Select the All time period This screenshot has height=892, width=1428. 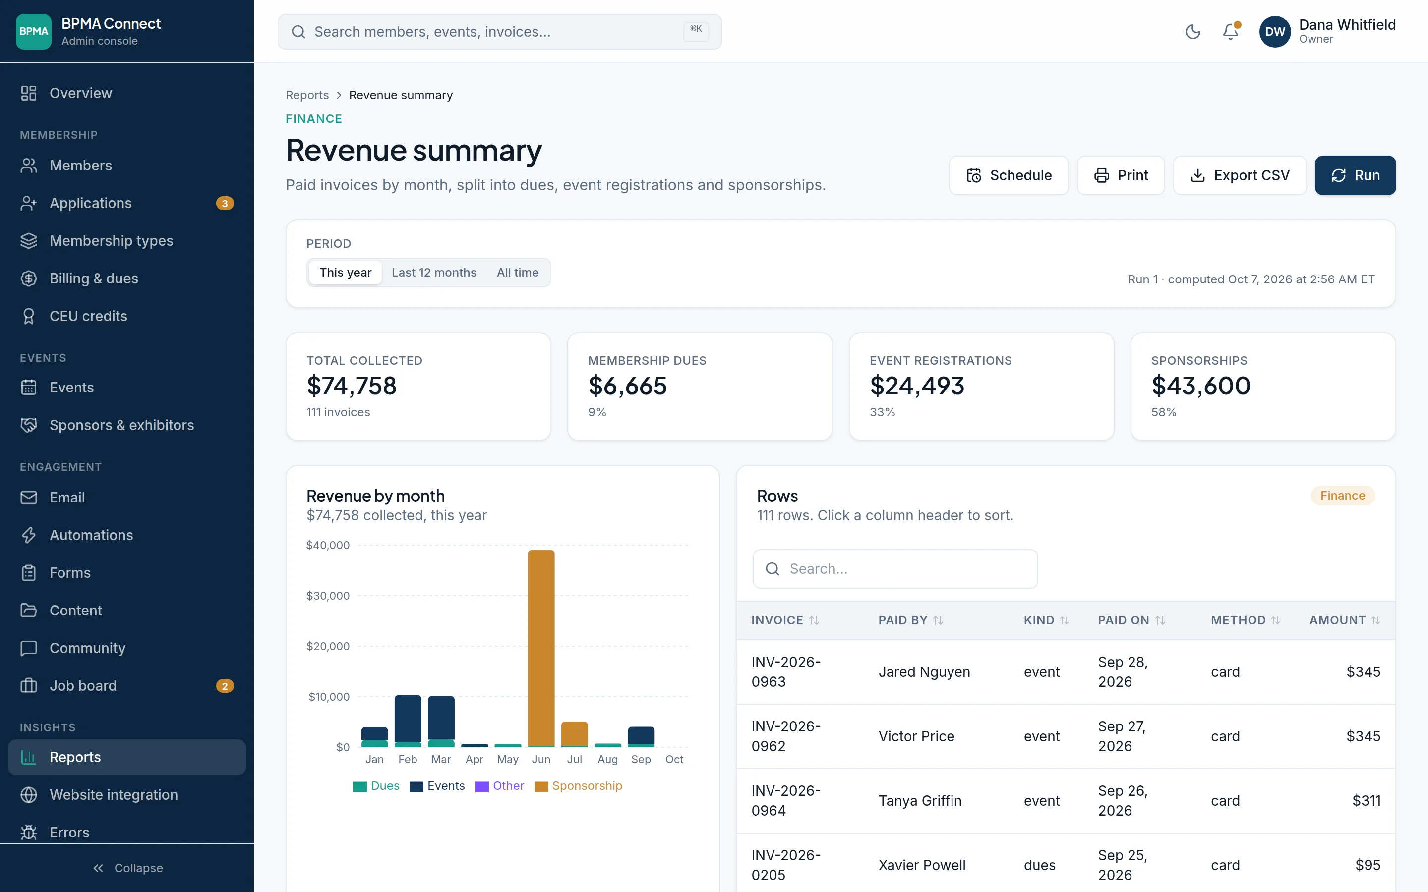click(x=518, y=273)
